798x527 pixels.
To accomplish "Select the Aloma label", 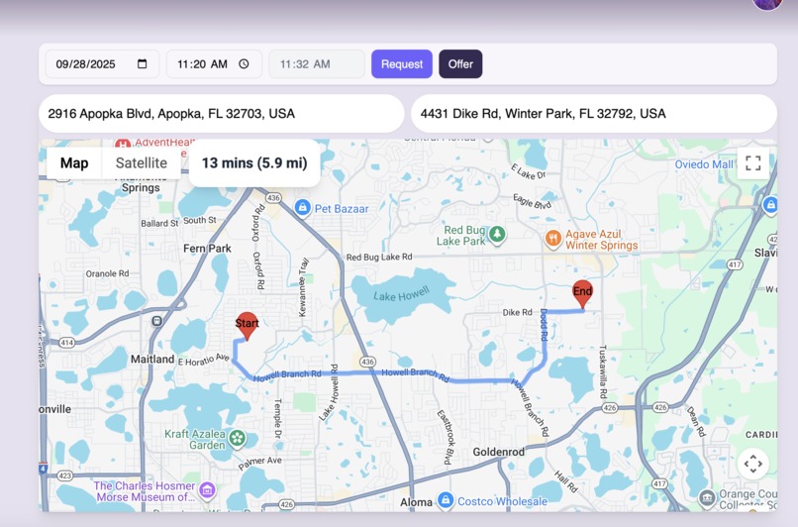I will pyautogui.click(x=416, y=502).
